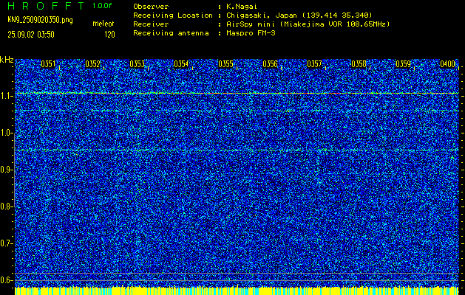Select the 1.00f version label
Viewport: 465px width, 295px height.
pyautogui.click(x=102, y=6)
